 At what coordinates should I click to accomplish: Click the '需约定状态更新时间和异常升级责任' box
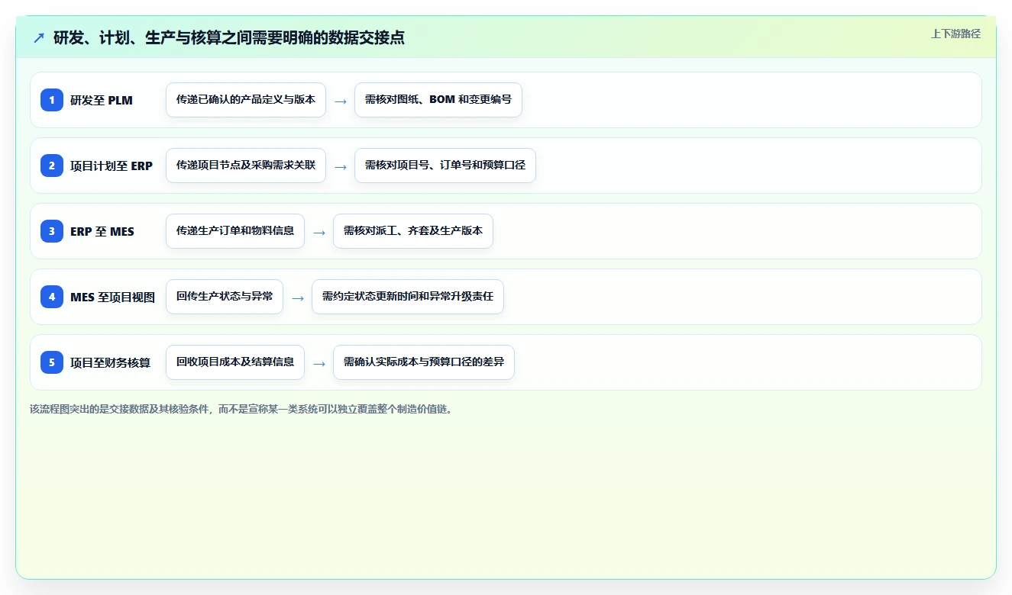click(408, 297)
